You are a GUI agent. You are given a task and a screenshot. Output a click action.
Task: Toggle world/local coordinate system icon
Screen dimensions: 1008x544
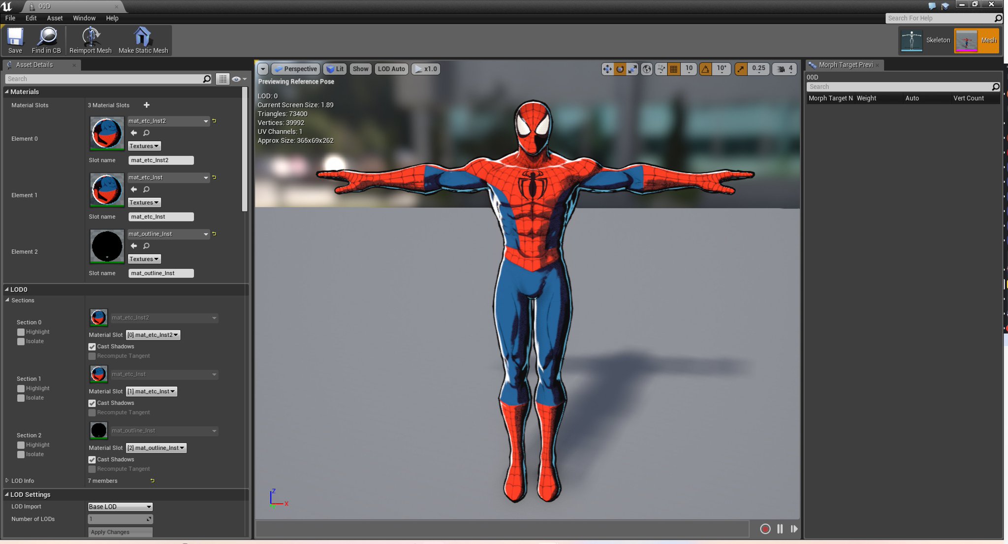[x=647, y=69]
